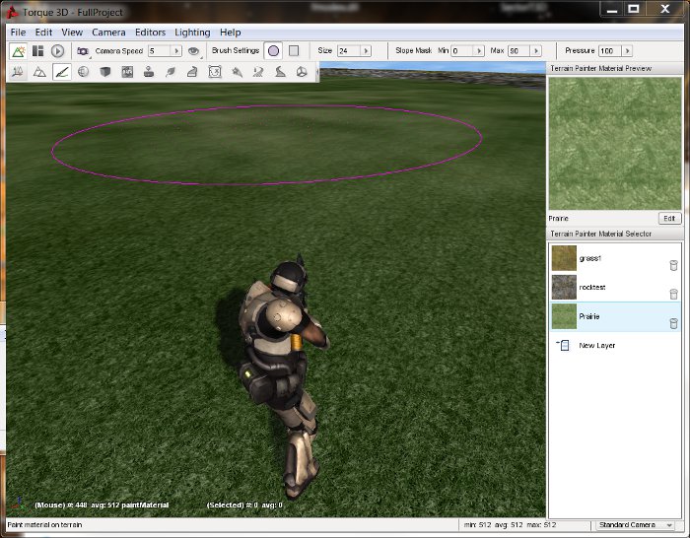
Task: Click the Edit button for Prairie material
Action: (669, 218)
